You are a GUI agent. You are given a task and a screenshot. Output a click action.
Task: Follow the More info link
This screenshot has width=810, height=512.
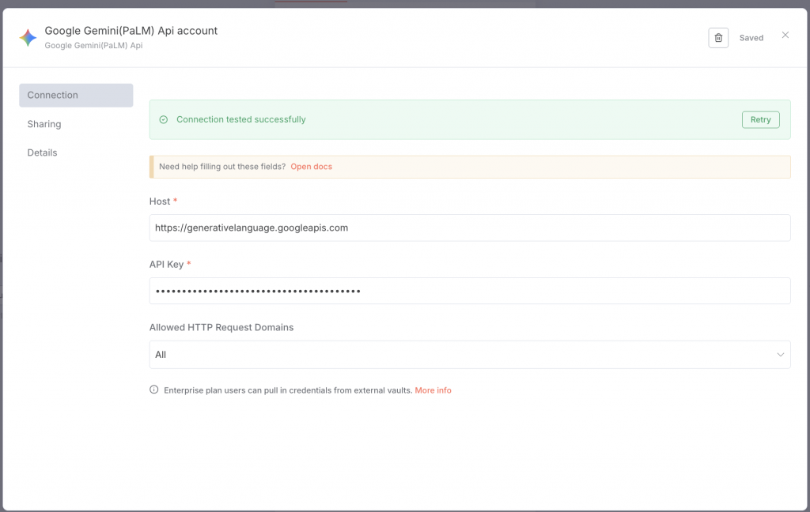pos(433,390)
